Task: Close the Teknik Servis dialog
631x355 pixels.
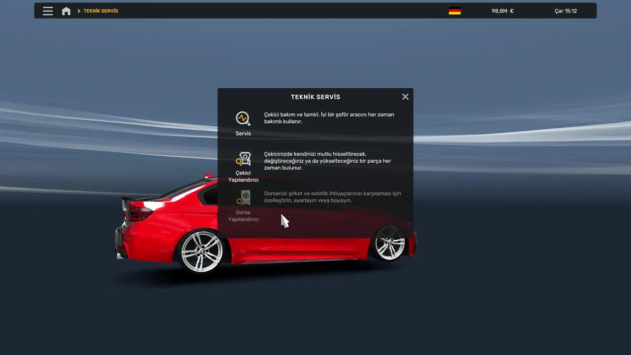Action: [405, 97]
